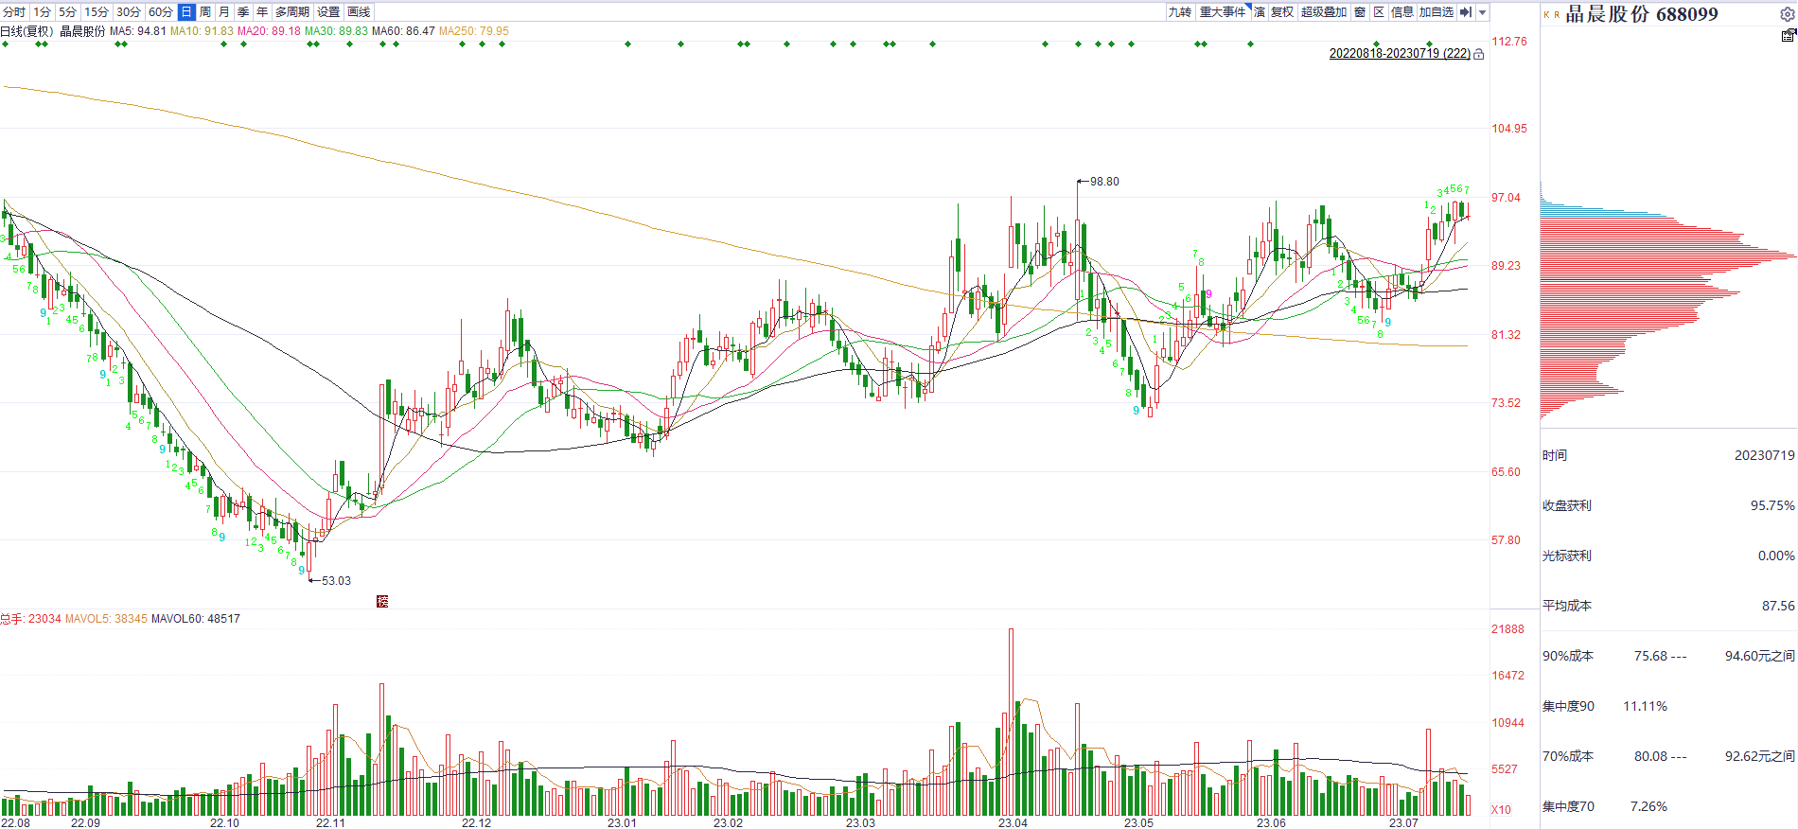
Task: Click the MAVOL5: 38345 label
Action: pyautogui.click(x=106, y=619)
